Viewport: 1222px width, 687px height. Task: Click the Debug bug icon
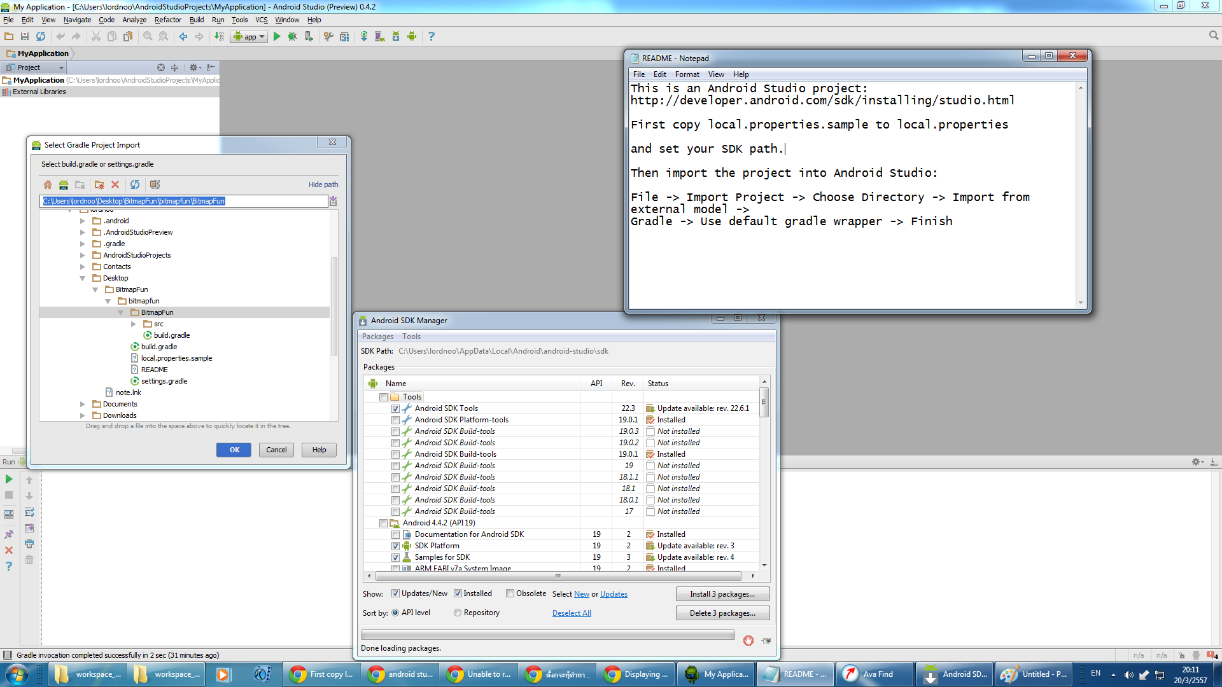(x=293, y=36)
